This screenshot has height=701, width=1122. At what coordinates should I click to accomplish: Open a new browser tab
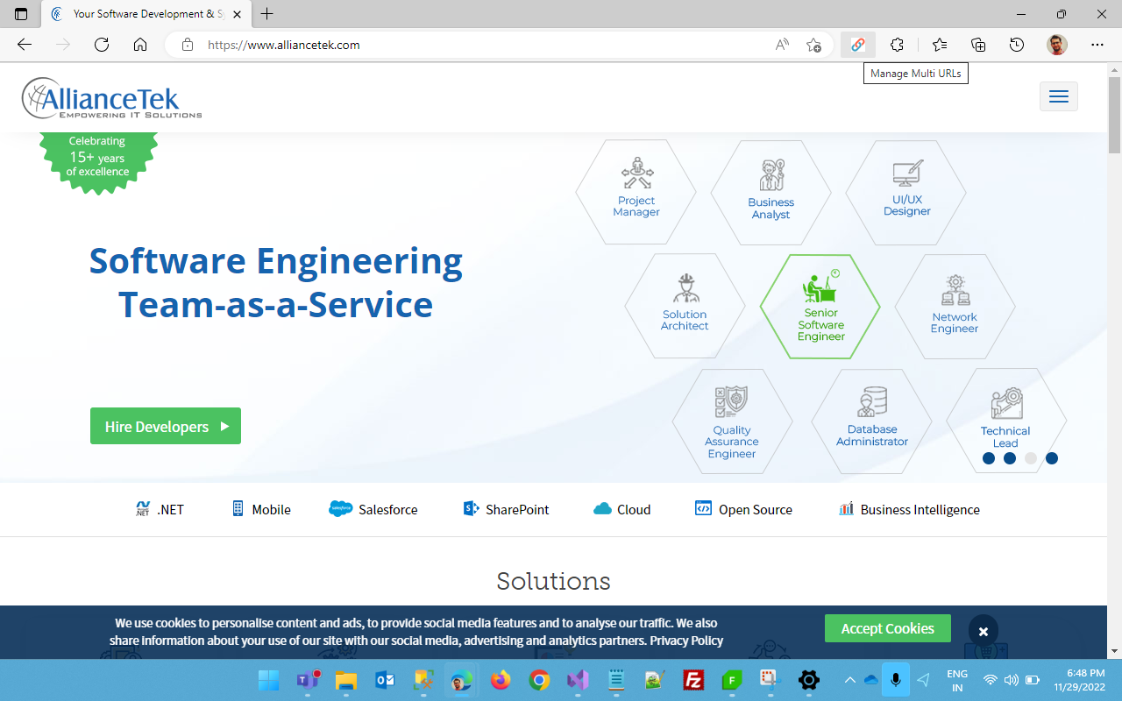(266, 14)
